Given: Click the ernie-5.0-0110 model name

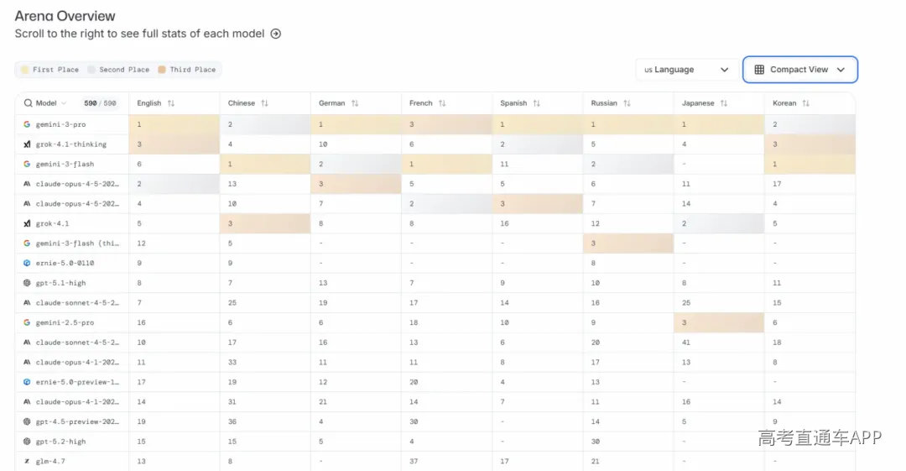Looking at the screenshot, I should tap(65, 263).
